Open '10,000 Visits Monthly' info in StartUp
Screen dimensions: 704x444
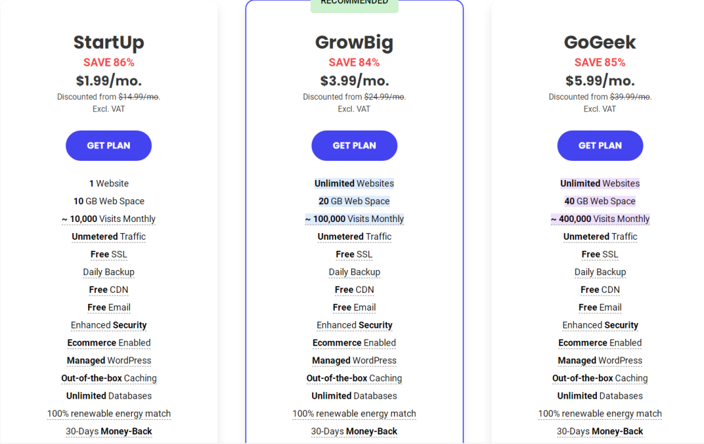coord(109,219)
